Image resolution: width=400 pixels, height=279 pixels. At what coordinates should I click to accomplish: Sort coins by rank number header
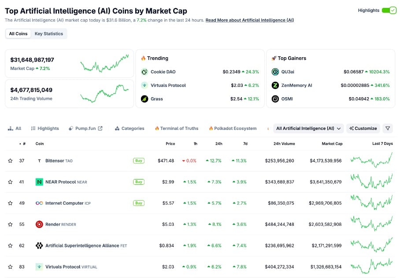(x=23, y=144)
